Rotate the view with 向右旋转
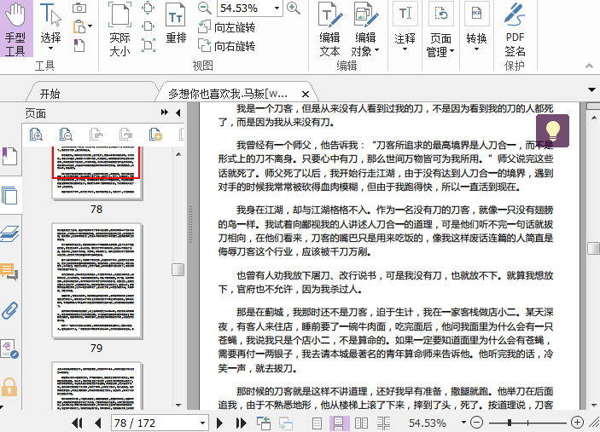This screenshot has height=432, width=600. [226, 46]
